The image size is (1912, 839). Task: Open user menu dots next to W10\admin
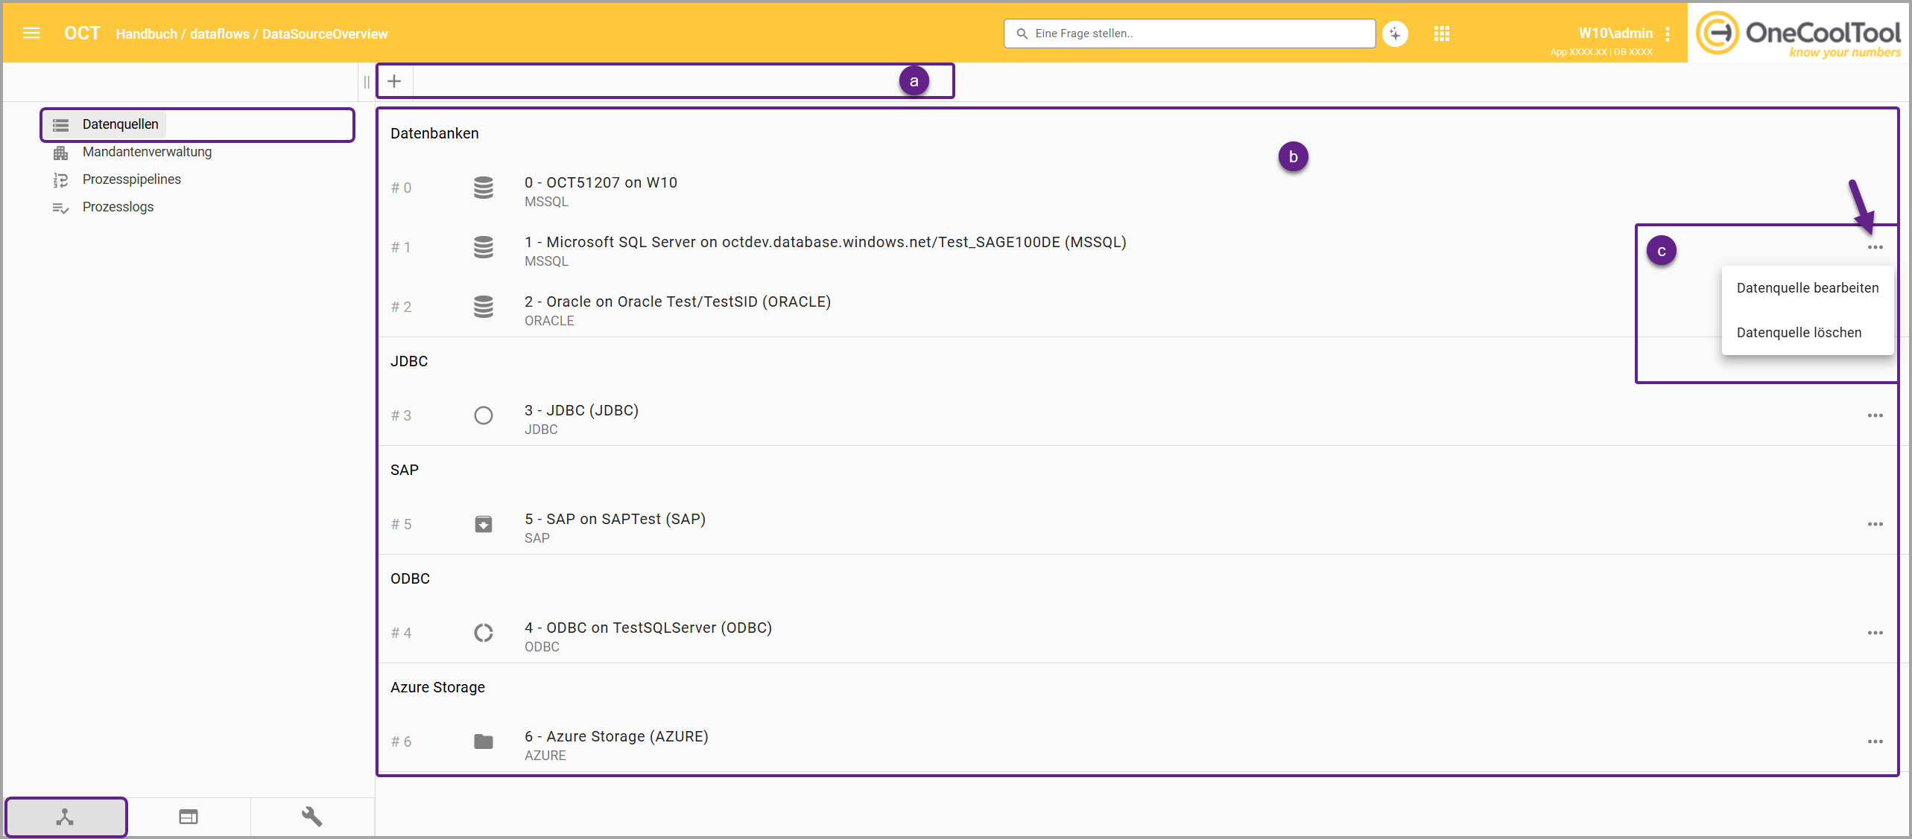pyautogui.click(x=1668, y=34)
